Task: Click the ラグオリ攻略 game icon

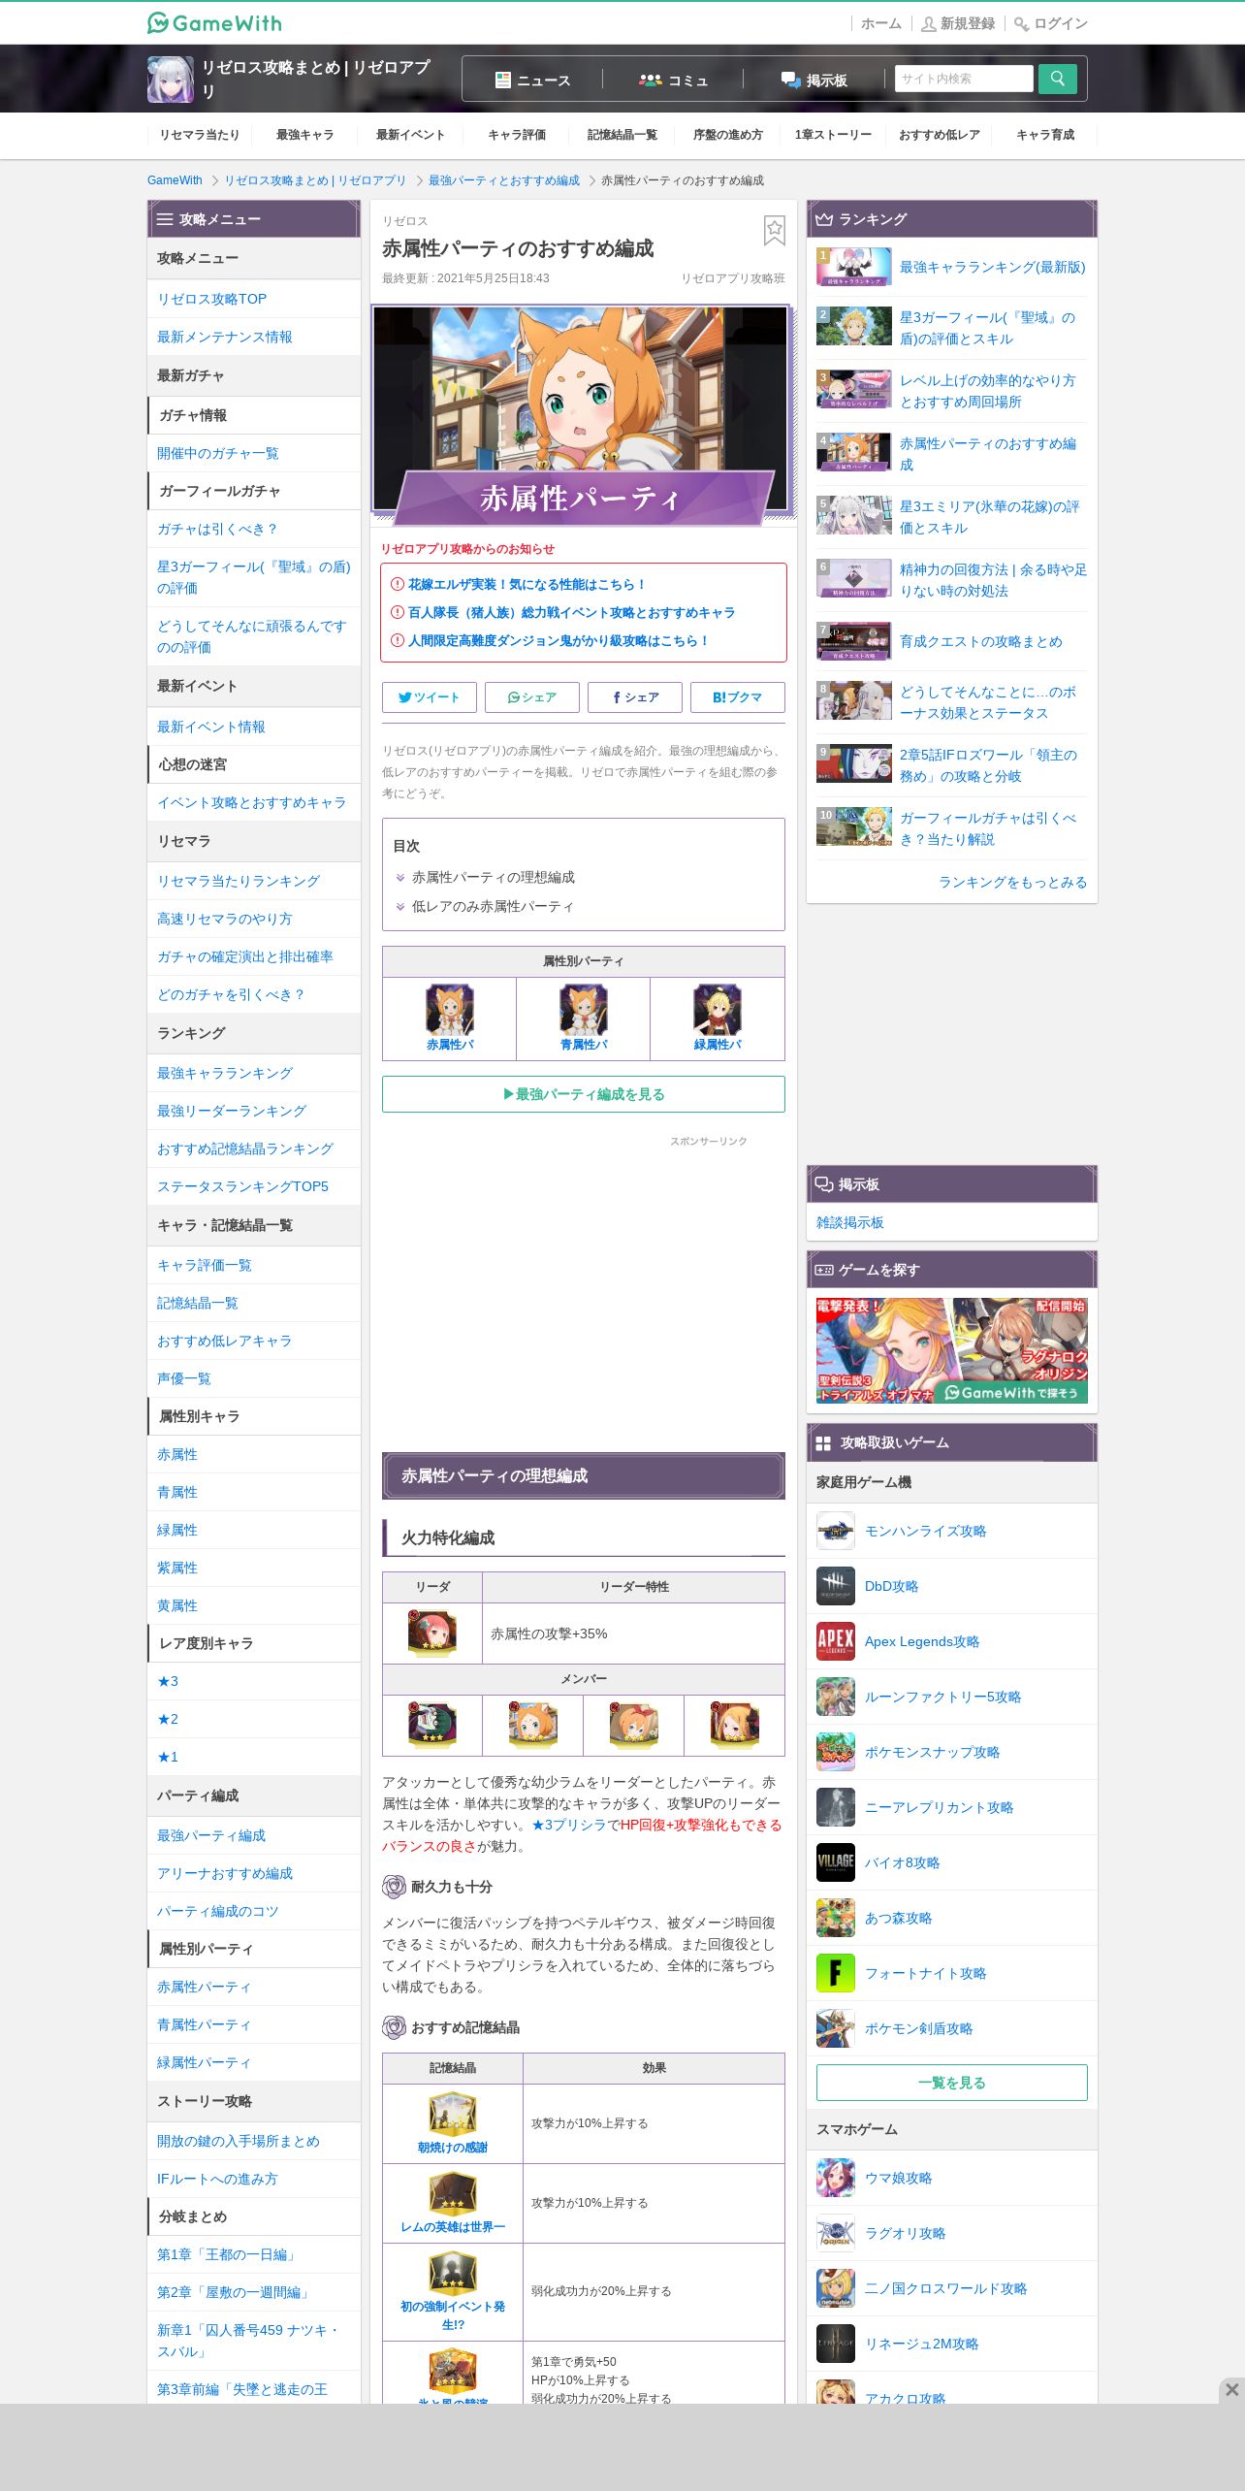Action: [x=836, y=2233]
